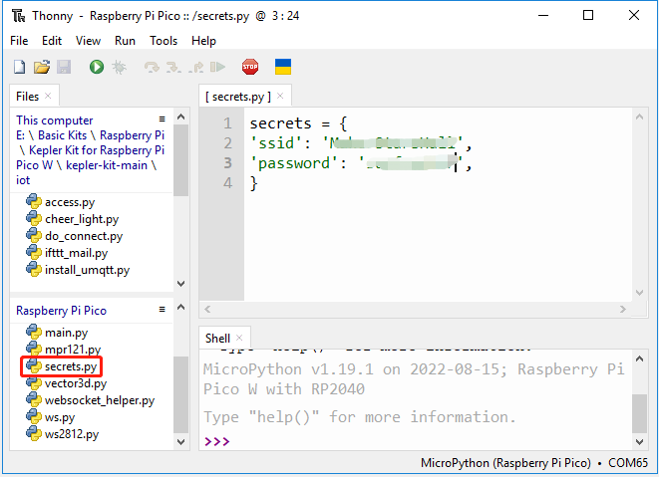The image size is (659, 477).
Task: Select cheer_light.py in local files
Action: (73, 219)
